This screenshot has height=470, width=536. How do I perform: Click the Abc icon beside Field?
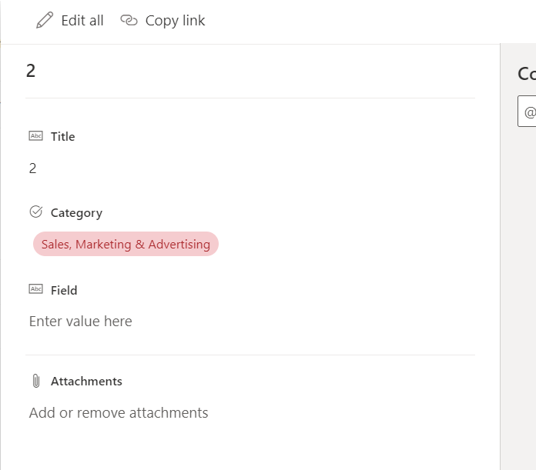point(35,289)
